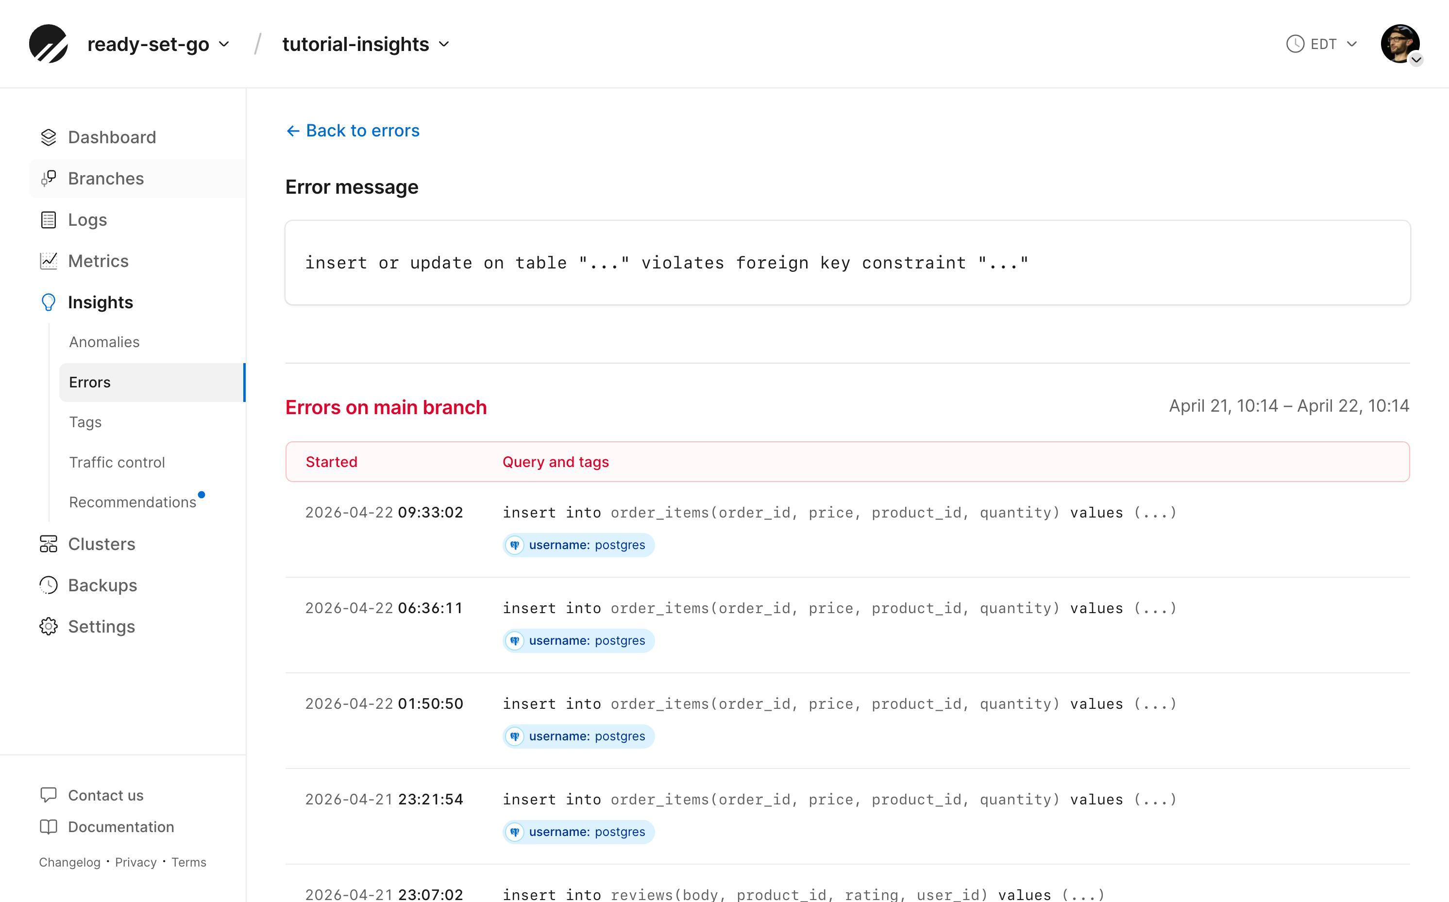Screen dimensions: 1449x902
Task: Click the Insights lightbulb icon
Action: (49, 302)
